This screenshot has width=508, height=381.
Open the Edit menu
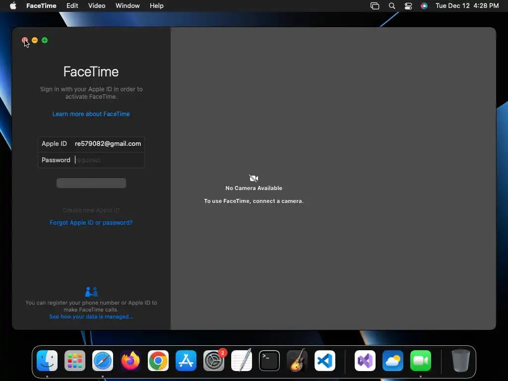[72, 6]
